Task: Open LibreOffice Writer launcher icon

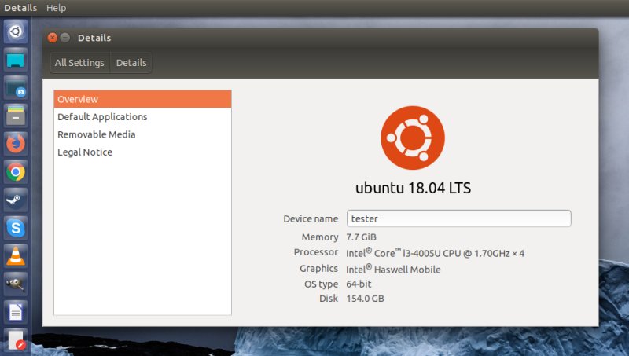Action: click(16, 312)
